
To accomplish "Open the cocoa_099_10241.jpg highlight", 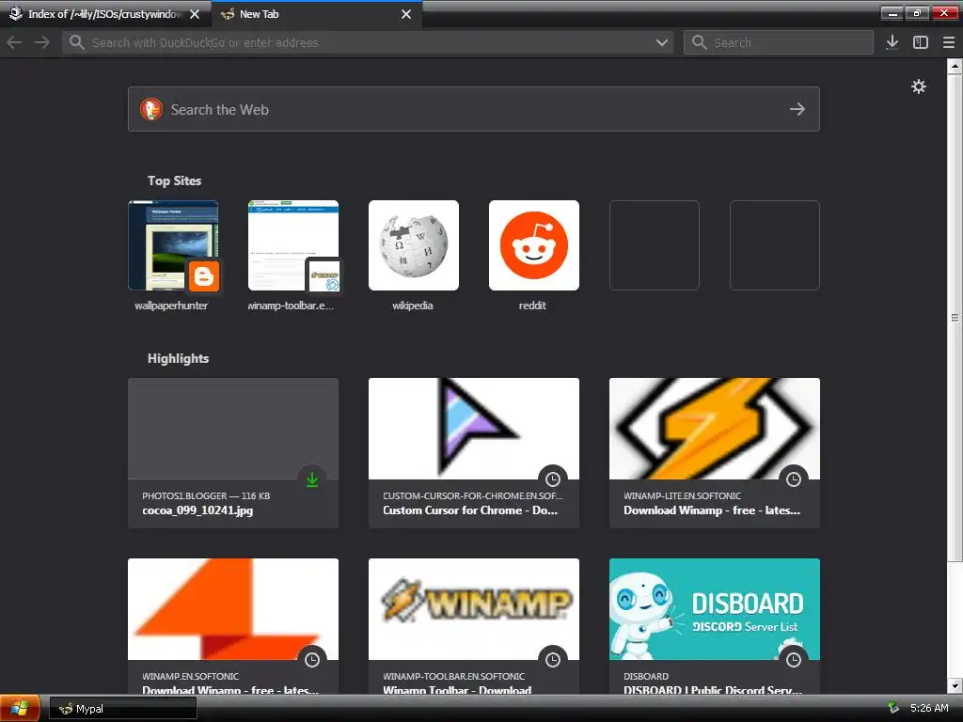I will [x=233, y=452].
